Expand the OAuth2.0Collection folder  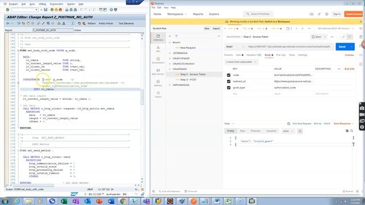[170, 64]
